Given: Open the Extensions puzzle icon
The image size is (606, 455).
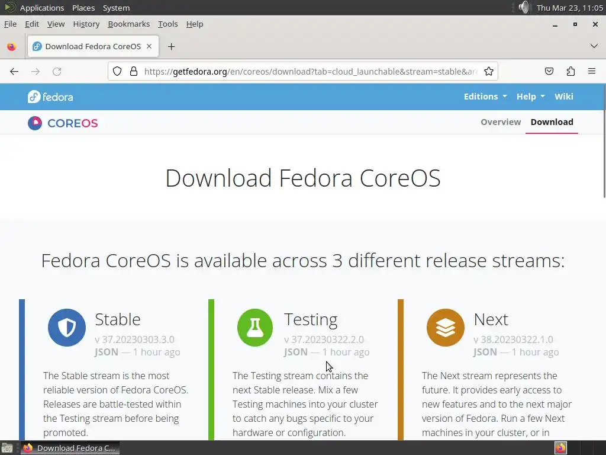Looking at the screenshot, I should click(570, 71).
